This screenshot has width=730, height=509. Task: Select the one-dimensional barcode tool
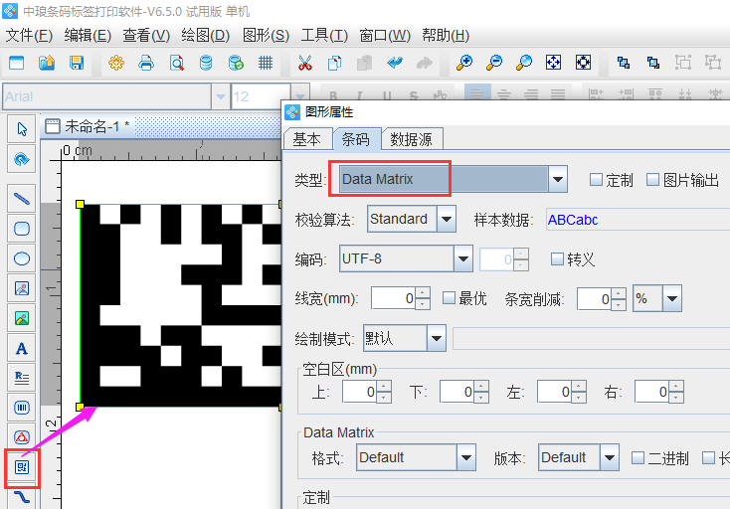(x=22, y=408)
